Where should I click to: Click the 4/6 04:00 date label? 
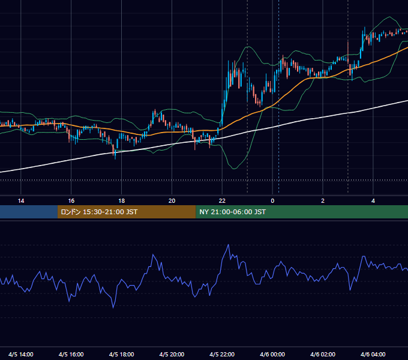[x=373, y=354]
